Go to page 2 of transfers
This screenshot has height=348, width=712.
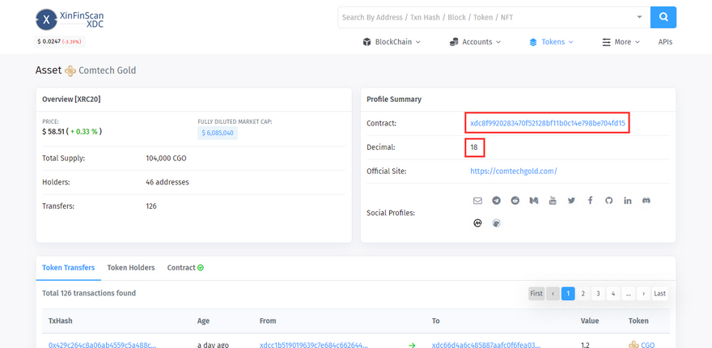583,294
